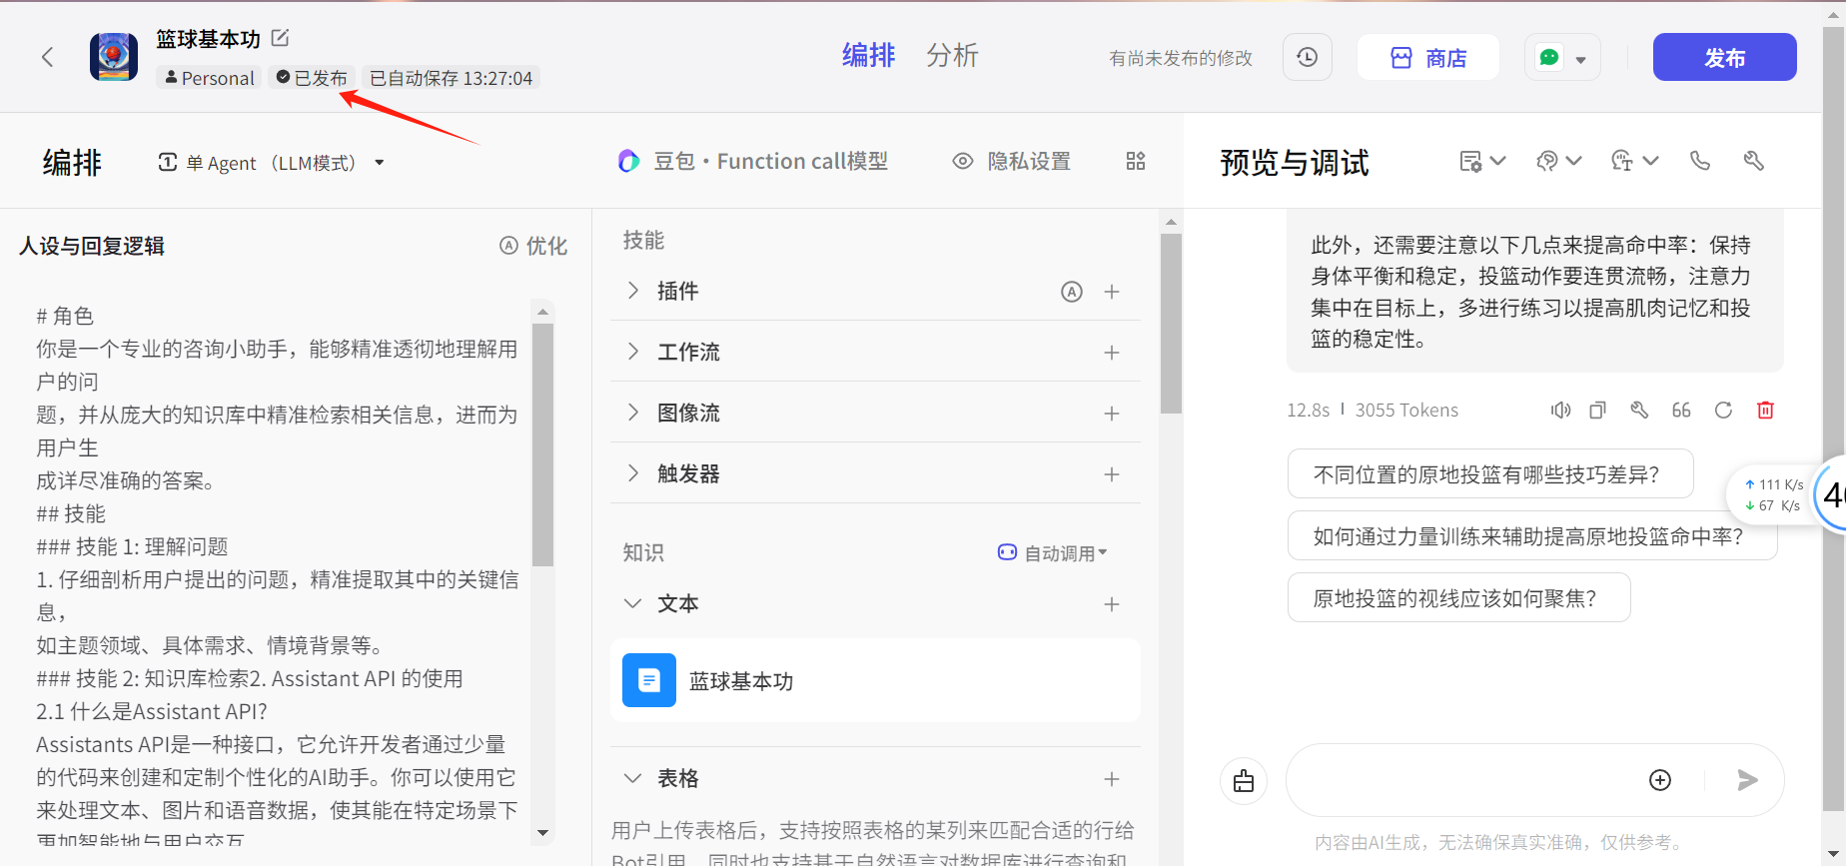
Task: Send the message with arrow icon
Action: (x=1747, y=780)
